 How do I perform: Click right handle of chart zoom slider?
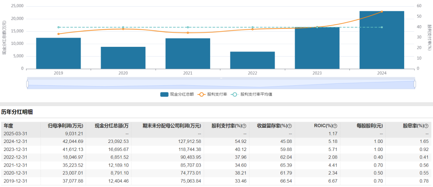click(415, 84)
